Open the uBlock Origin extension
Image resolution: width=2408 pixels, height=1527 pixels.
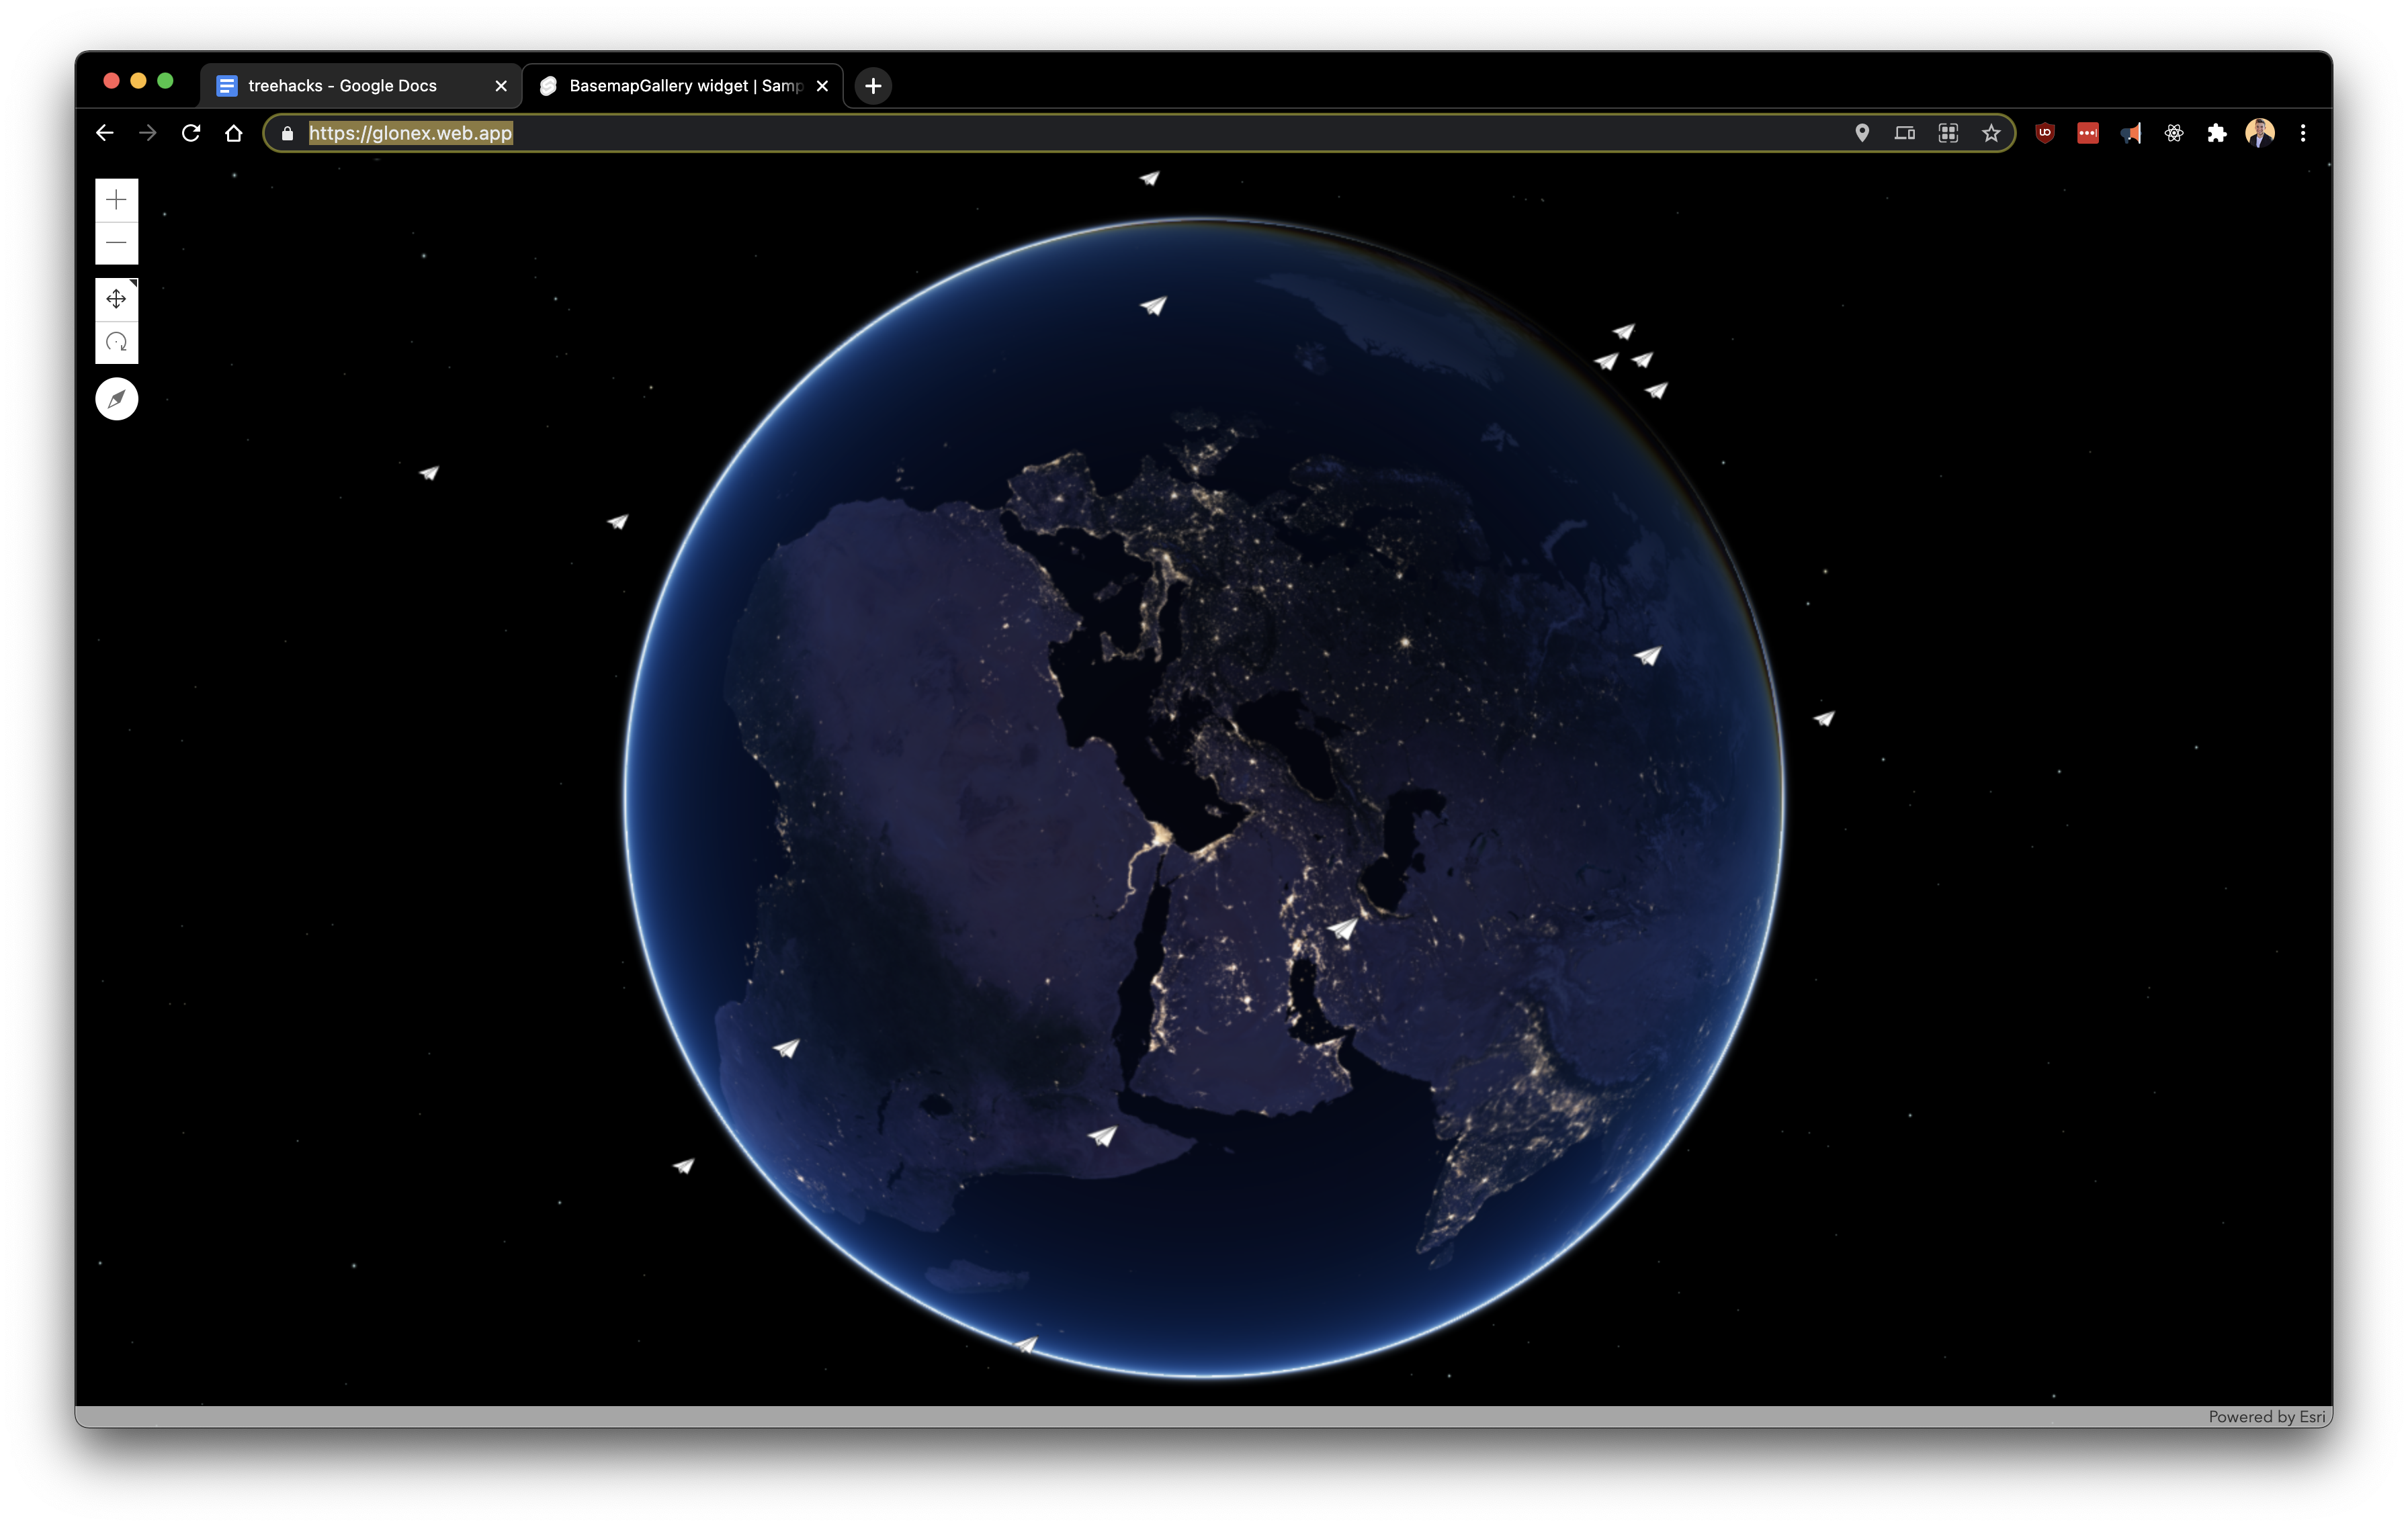(2045, 133)
